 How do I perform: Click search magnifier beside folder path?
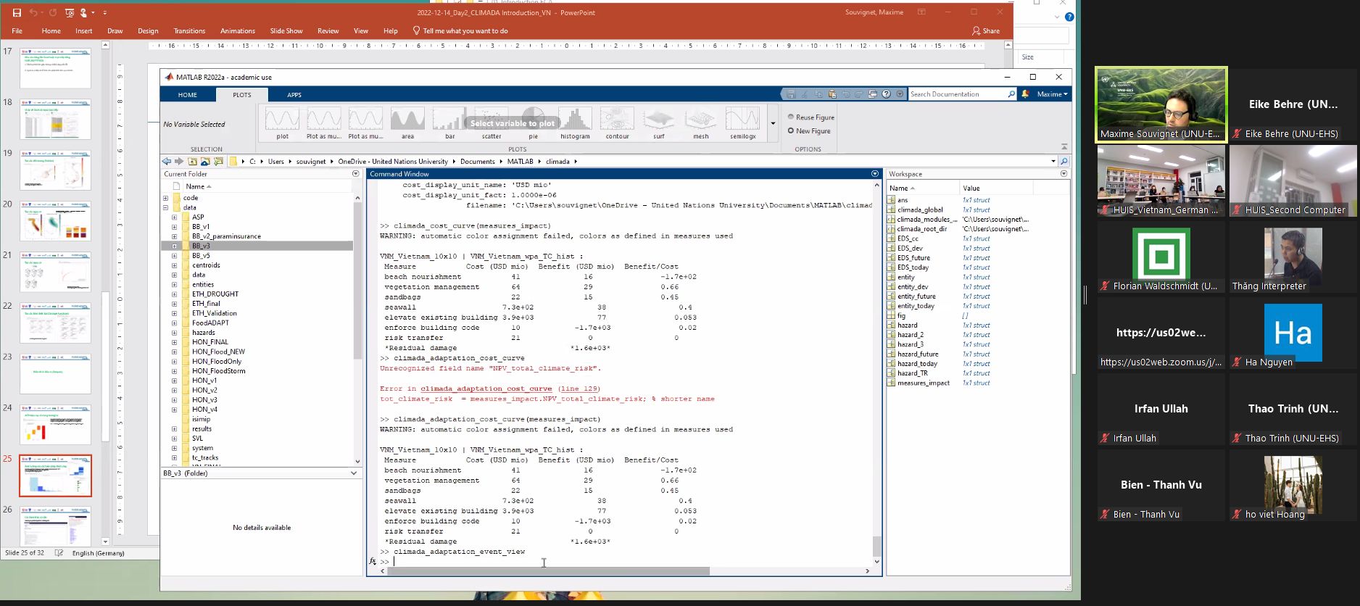click(x=1064, y=162)
